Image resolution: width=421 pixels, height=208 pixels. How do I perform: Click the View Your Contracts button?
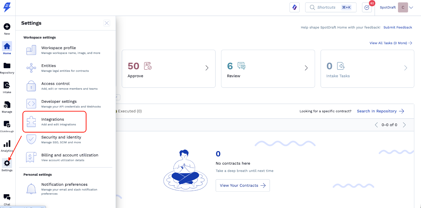243,185
